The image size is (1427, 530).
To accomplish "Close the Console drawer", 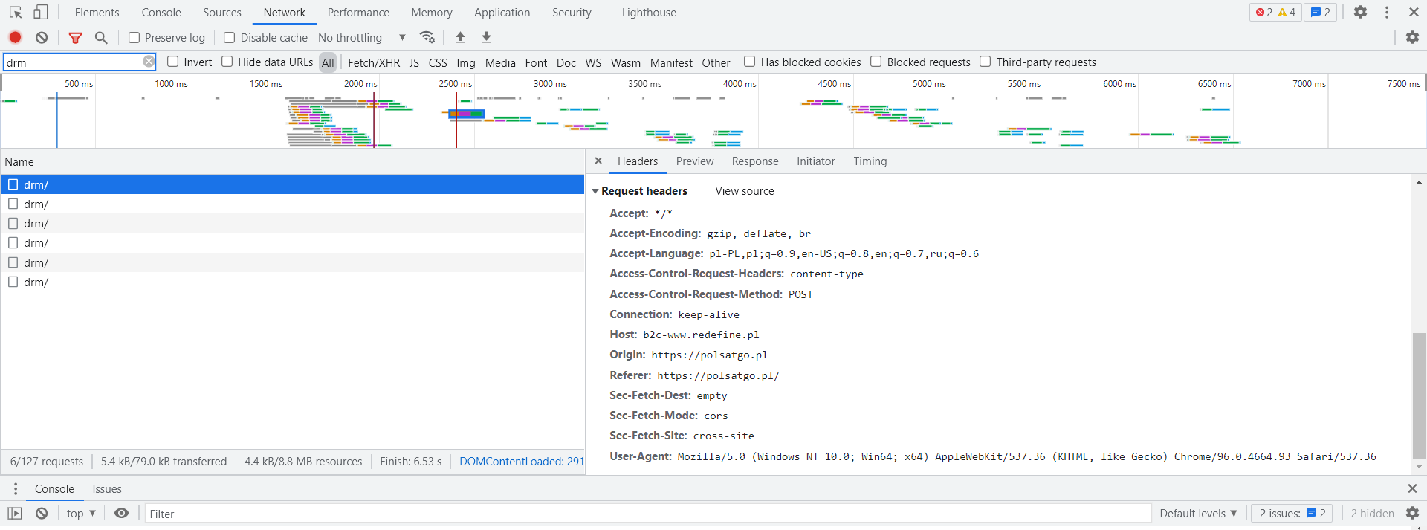I will pyautogui.click(x=1412, y=488).
